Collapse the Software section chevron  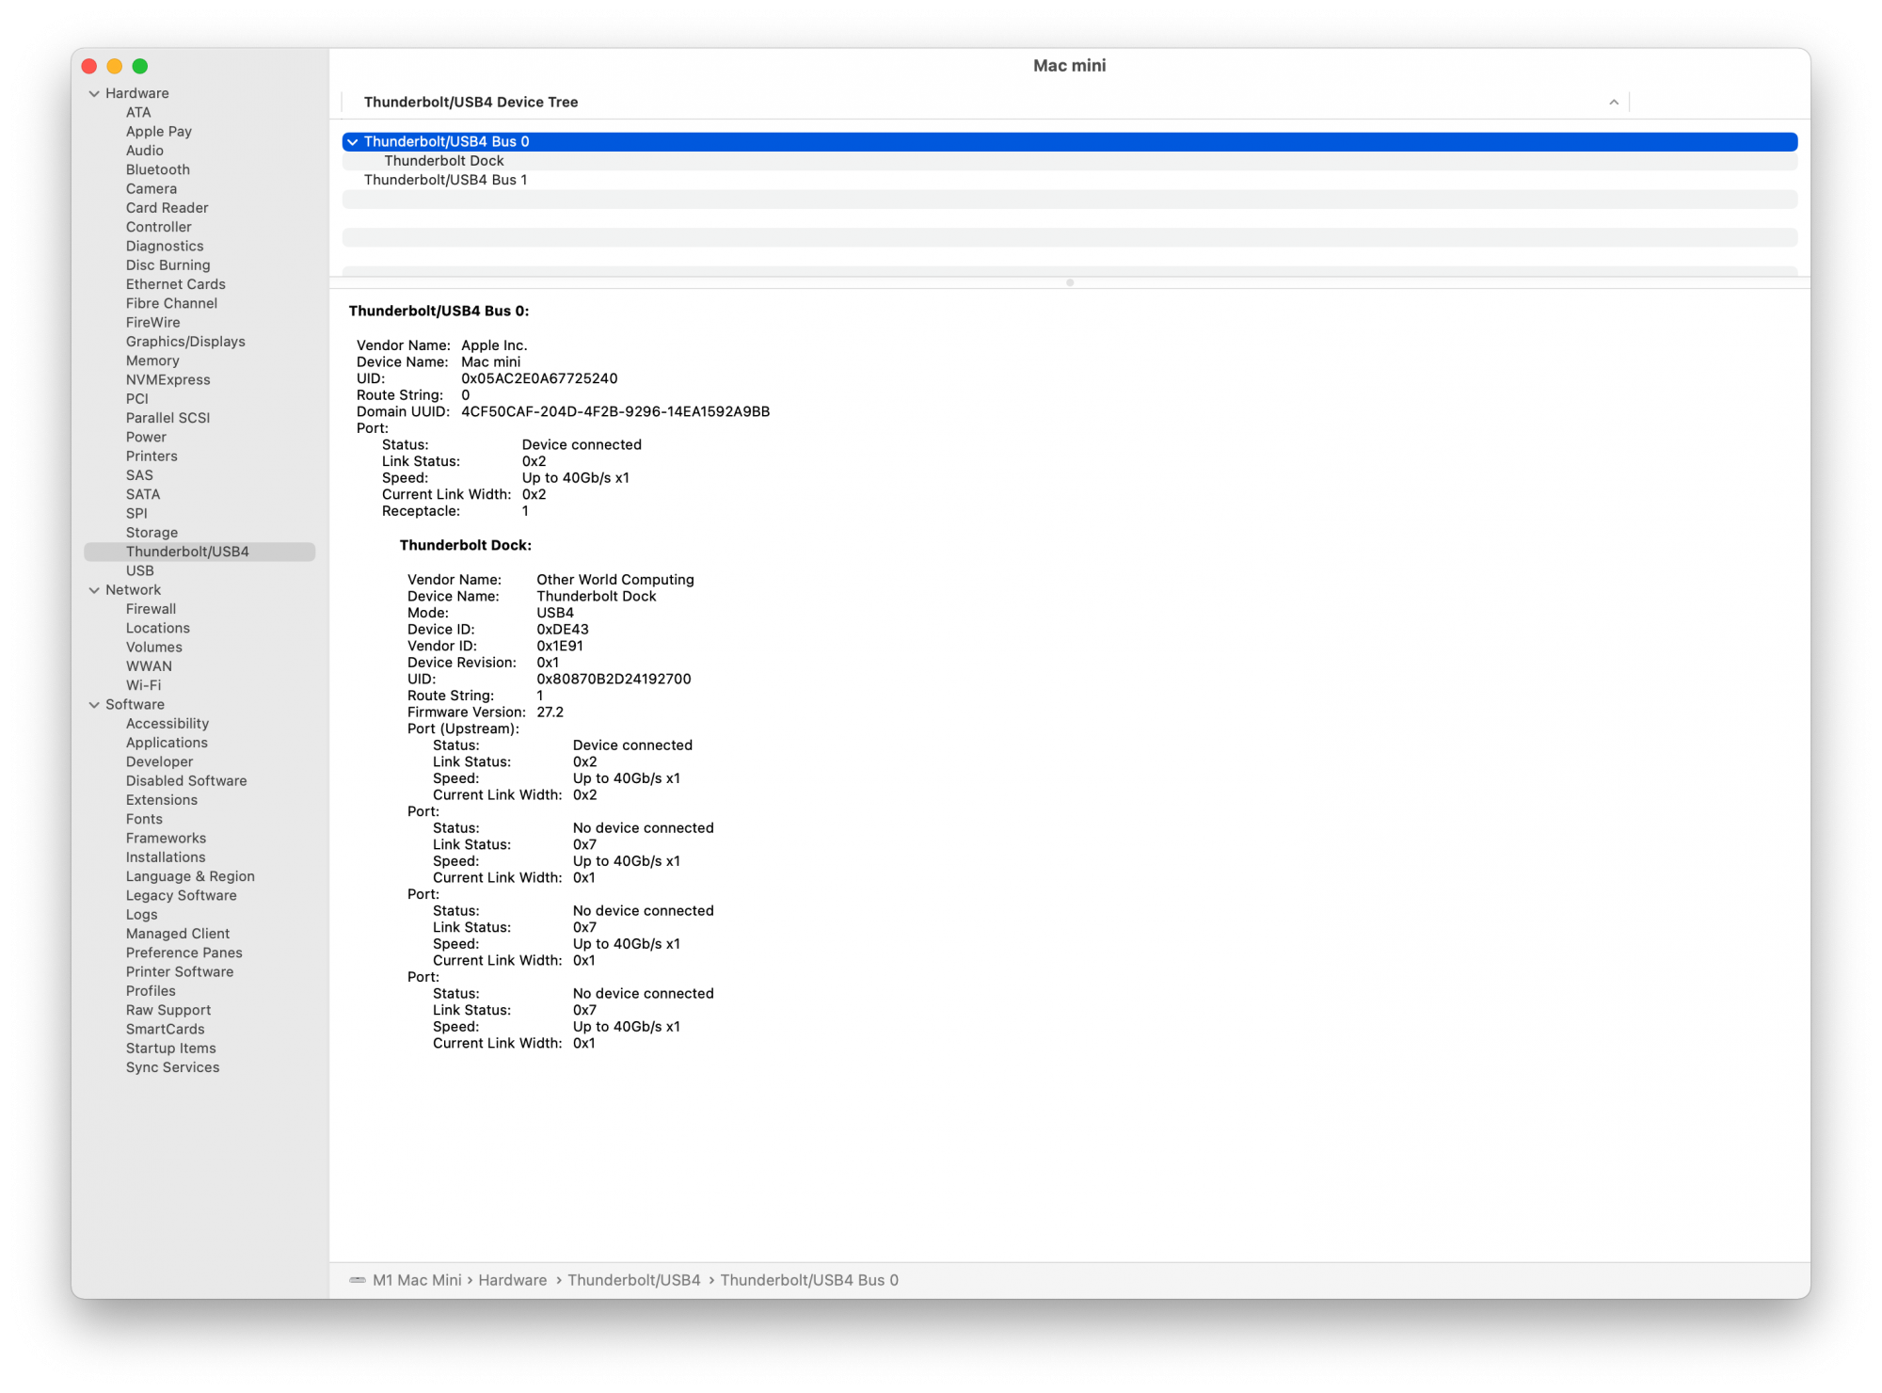tap(94, 705)
